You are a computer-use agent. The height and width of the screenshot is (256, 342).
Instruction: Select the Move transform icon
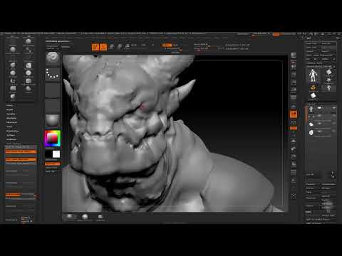pos(111,47)
